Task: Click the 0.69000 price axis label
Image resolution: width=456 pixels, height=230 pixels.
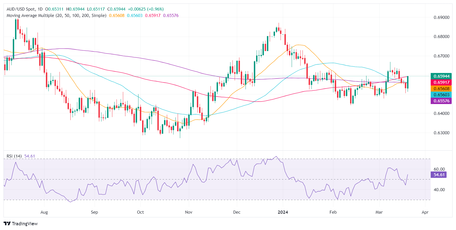Action: [441, 17]
